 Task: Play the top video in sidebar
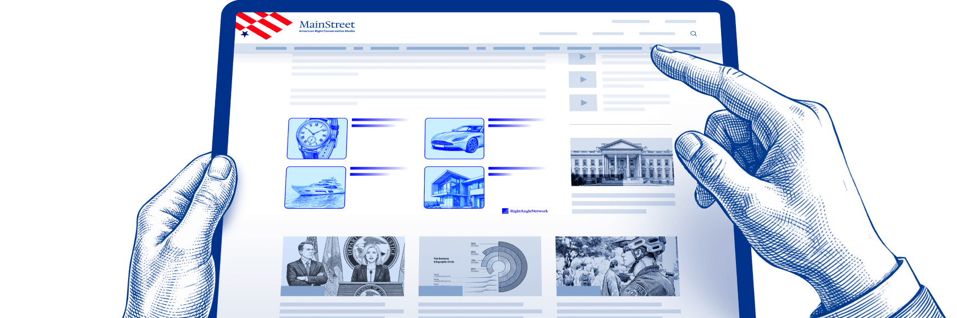coord(582,57)
